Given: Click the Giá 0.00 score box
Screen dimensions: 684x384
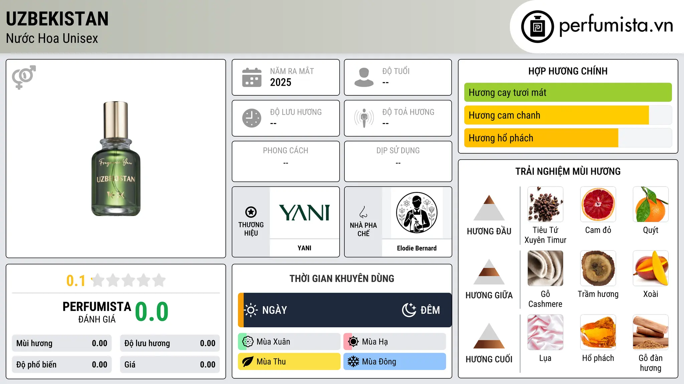Looking at the screenshot, I should (x=170, y=365).
